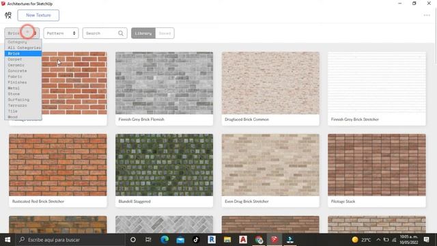Choose Fabric category

[23, 77]
